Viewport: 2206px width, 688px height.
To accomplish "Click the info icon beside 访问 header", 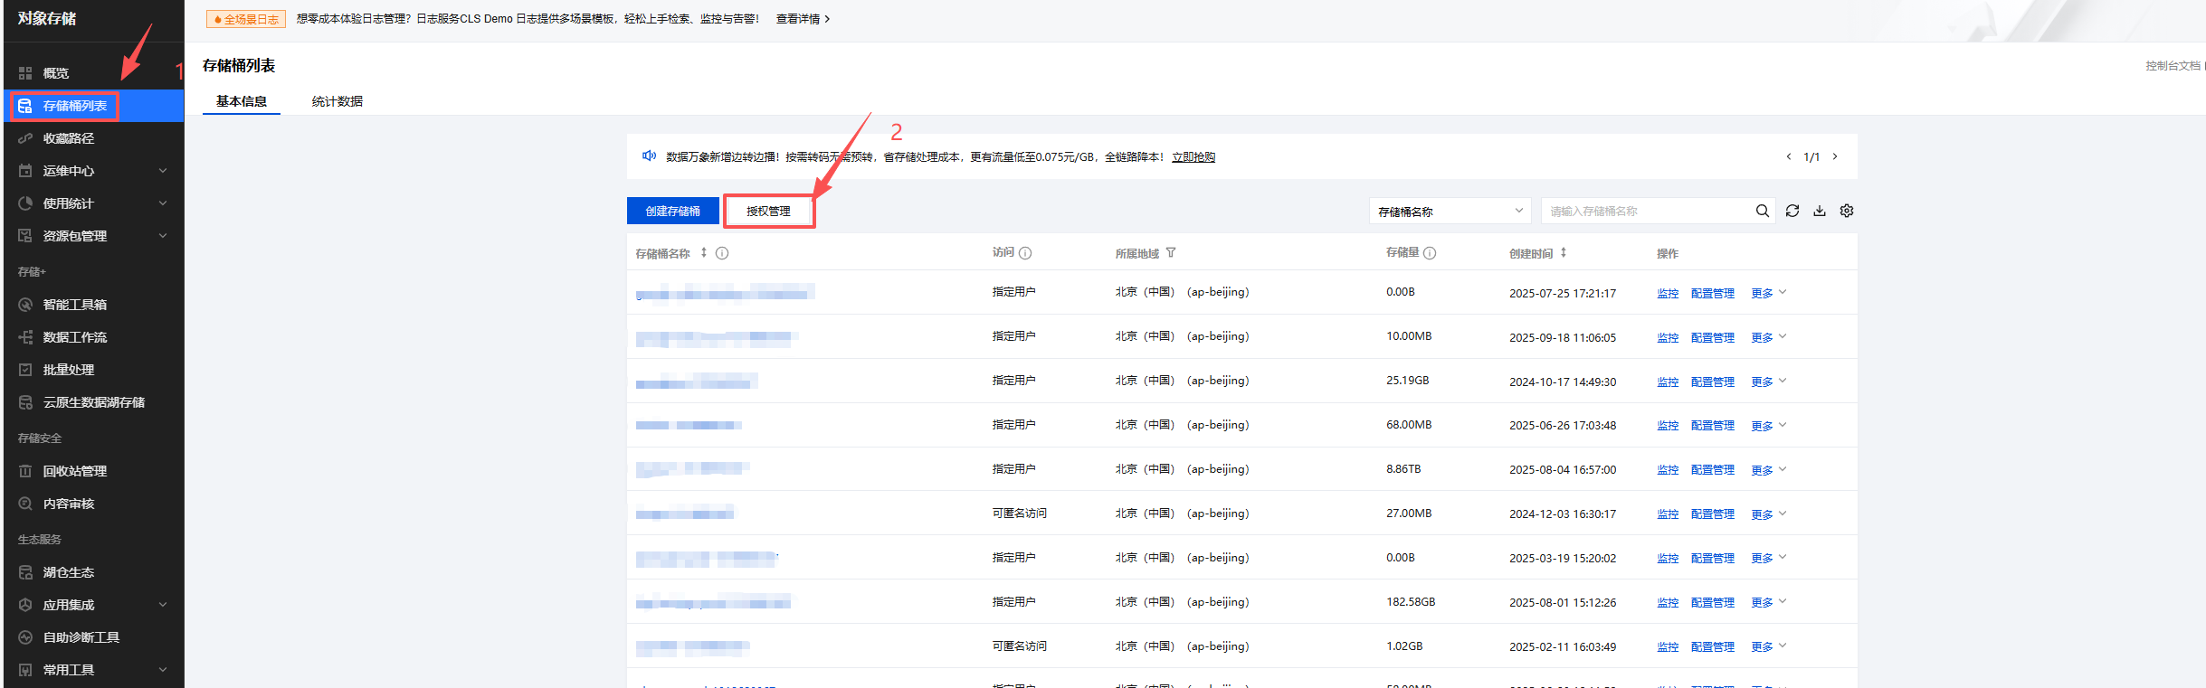I will (1025, 253).
